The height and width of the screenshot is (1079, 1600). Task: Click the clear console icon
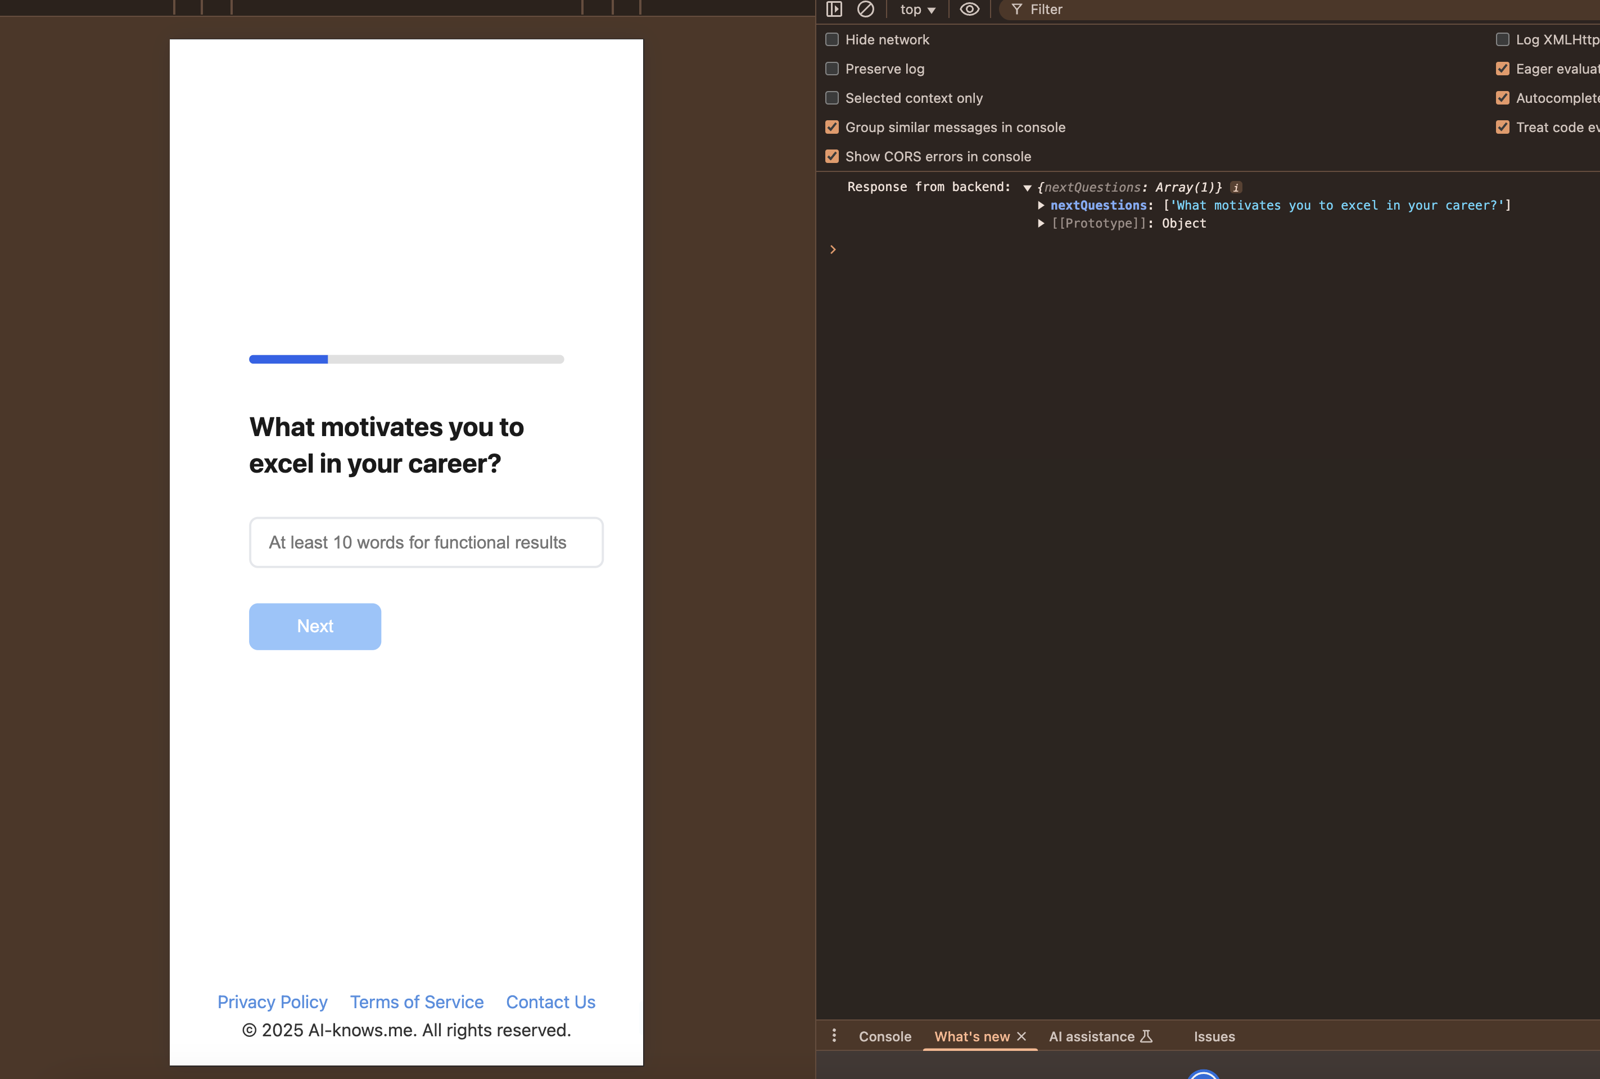click(x=865, y=9)
